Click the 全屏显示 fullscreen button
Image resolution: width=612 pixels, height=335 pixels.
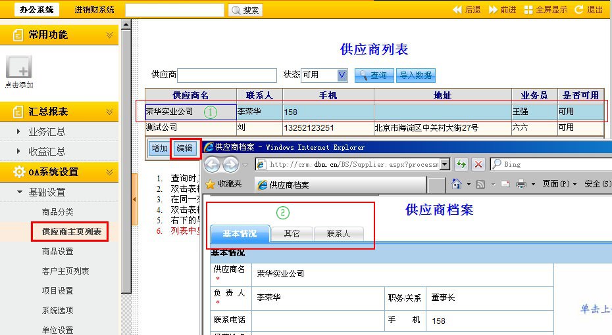pyautogui.click(x=546, y=10)
